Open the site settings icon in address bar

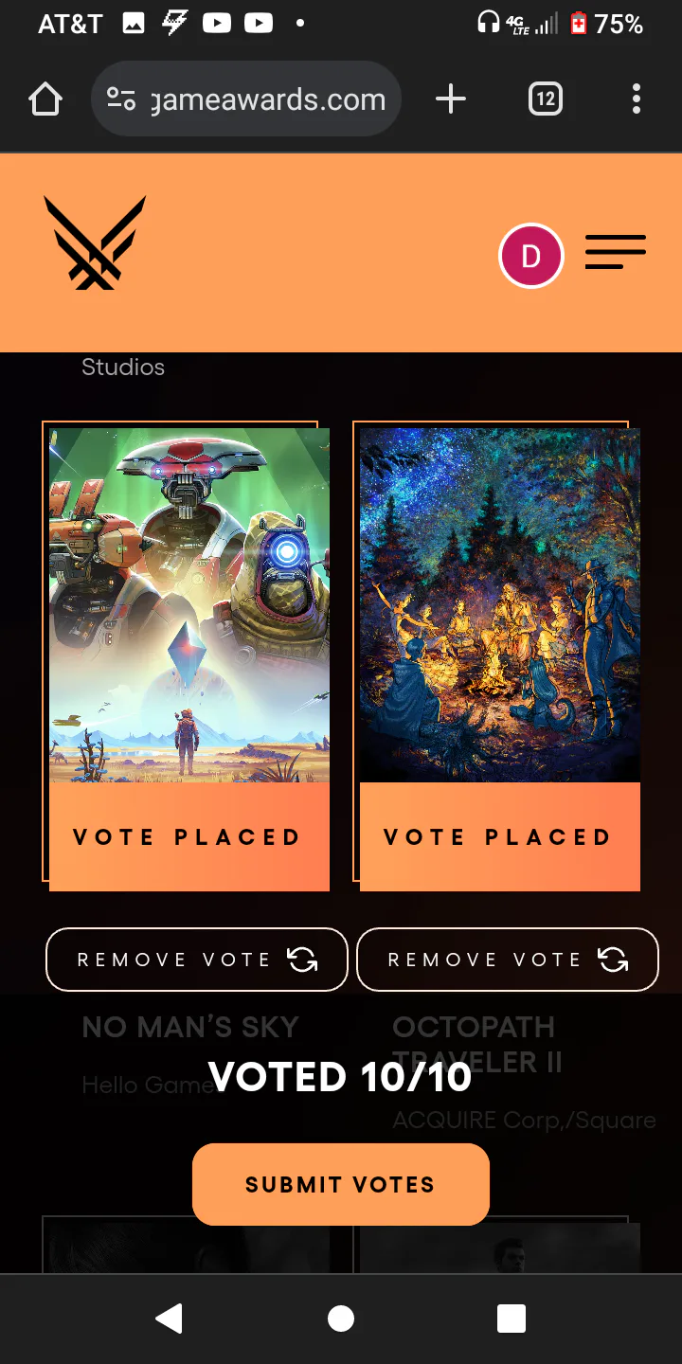click(121, 99)
